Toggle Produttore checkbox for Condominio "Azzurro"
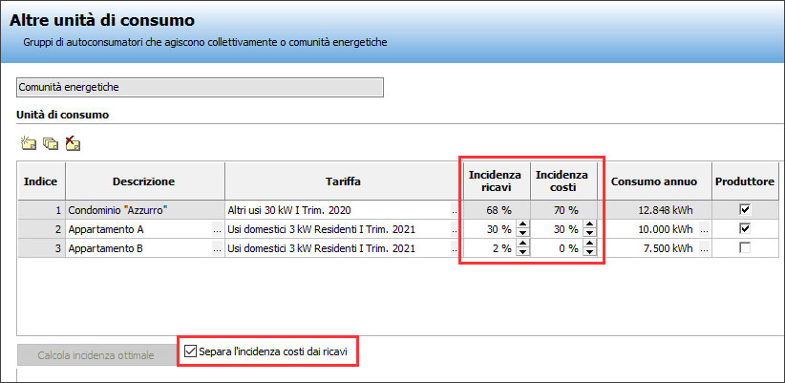Image resolution: width=785 pixels, height=383 pixels. pyautogui.click(x=745, y=210)
